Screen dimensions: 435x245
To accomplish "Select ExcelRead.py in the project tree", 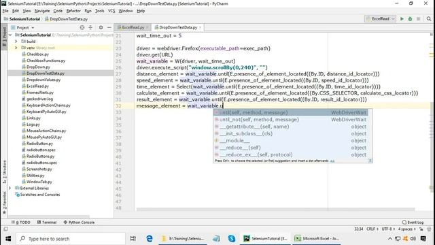I will [35, 86].
